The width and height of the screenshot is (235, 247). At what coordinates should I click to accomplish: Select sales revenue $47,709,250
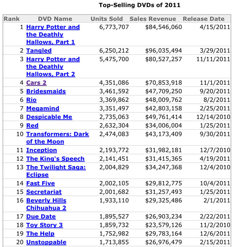click(164, 91)
